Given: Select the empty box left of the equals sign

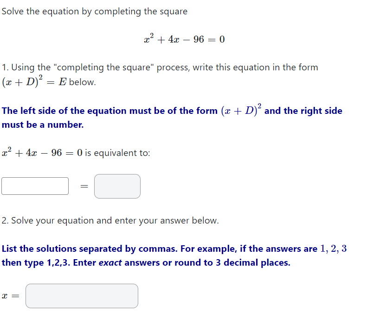Looking at the screenshot, I should (35, 186).
